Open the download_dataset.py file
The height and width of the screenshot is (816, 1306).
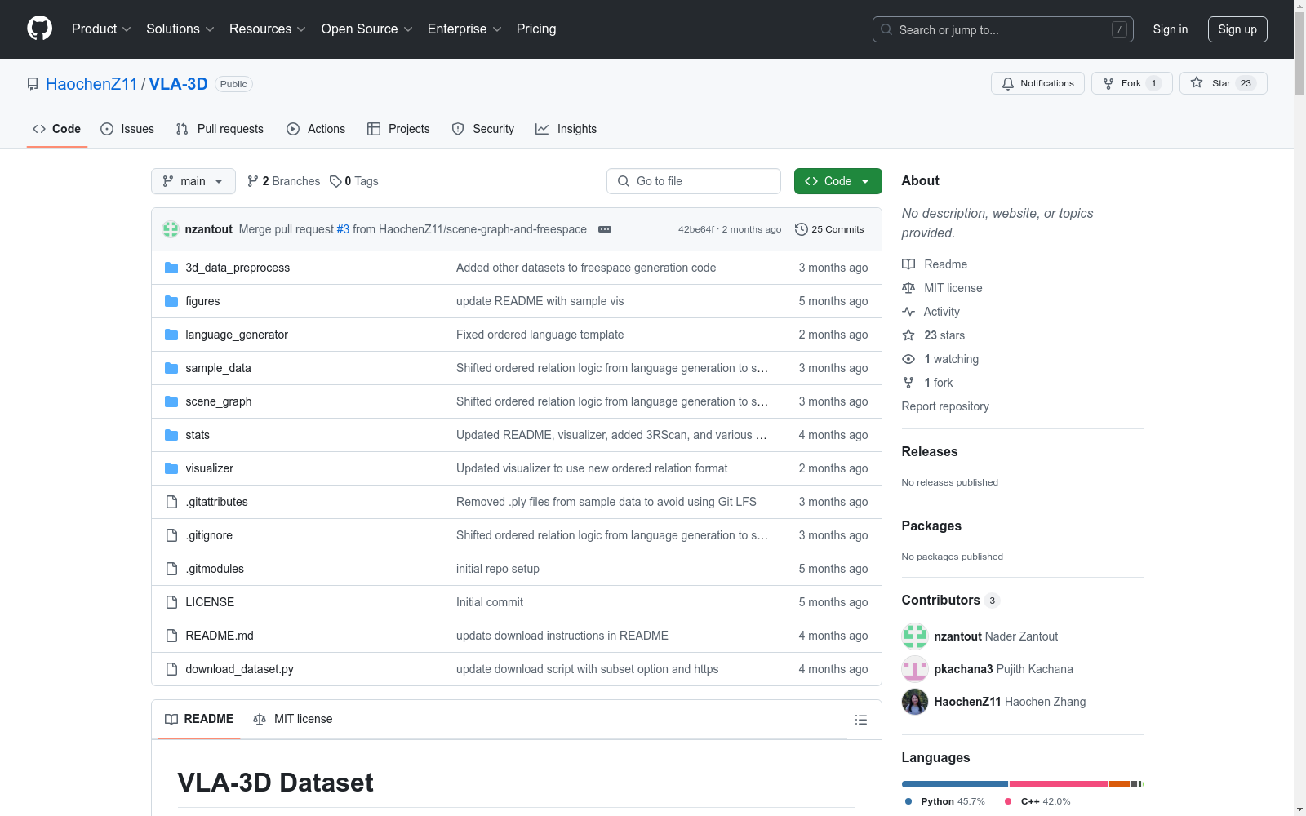239,669
